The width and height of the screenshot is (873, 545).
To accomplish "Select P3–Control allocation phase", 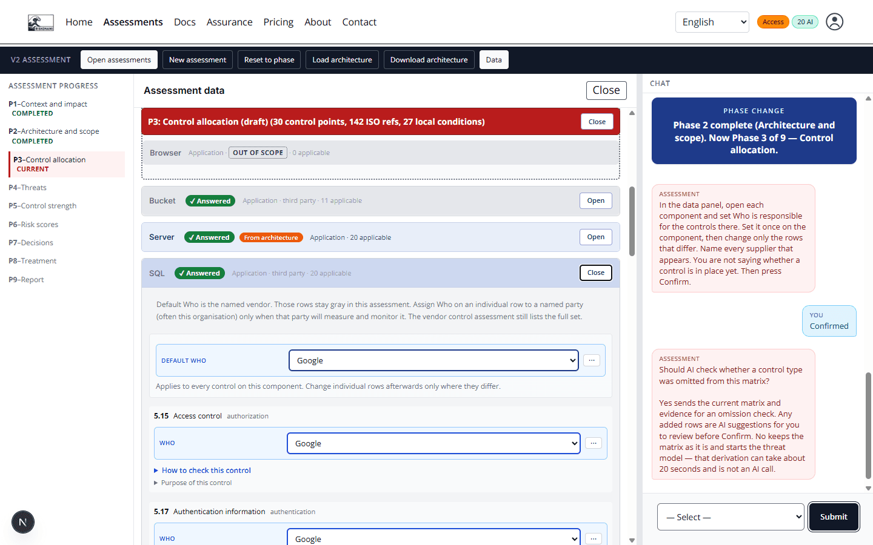I will [67, 164].
